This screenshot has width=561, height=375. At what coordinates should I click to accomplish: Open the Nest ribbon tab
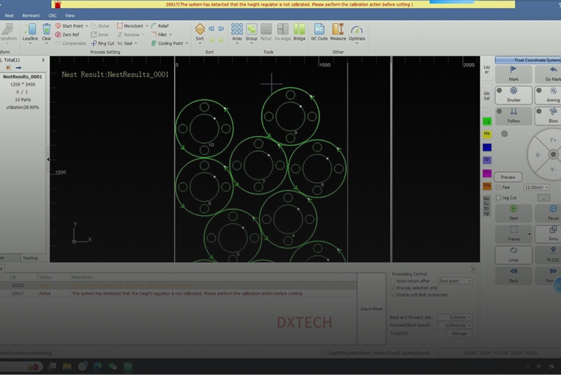9,16
